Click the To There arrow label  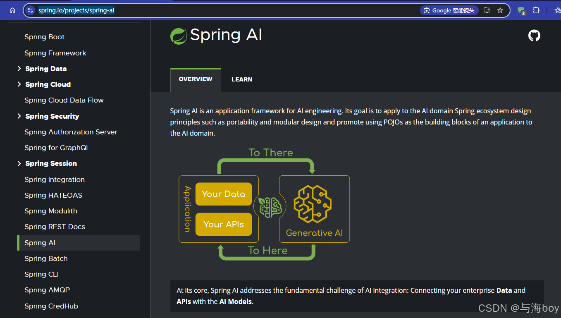271,153
